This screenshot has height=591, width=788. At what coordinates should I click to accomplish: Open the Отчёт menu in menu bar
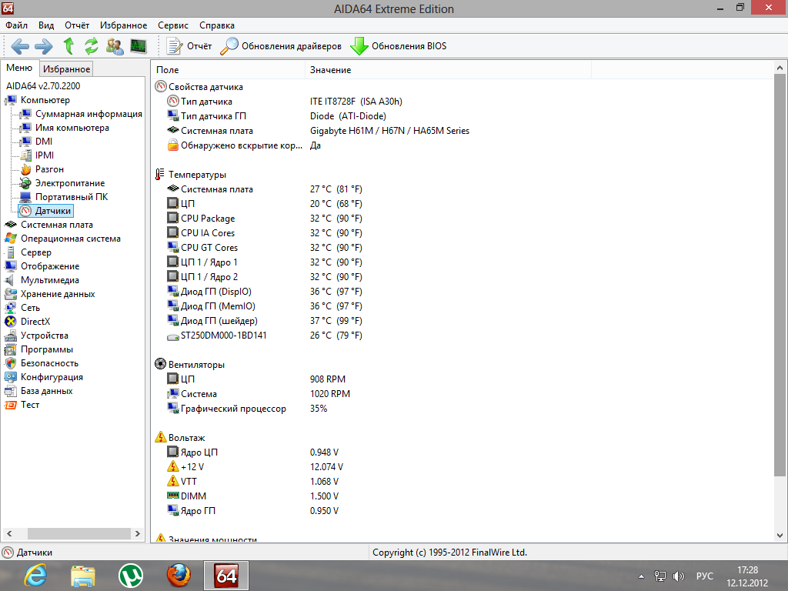(77, 25)
